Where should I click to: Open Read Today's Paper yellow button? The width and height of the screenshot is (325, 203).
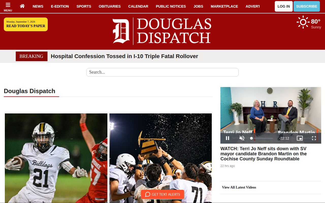click(x=26, y=24)
